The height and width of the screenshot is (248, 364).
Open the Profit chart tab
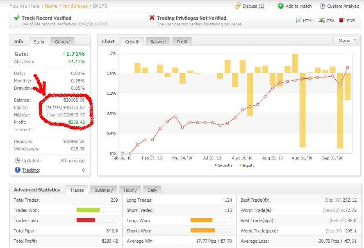(182, 42)
